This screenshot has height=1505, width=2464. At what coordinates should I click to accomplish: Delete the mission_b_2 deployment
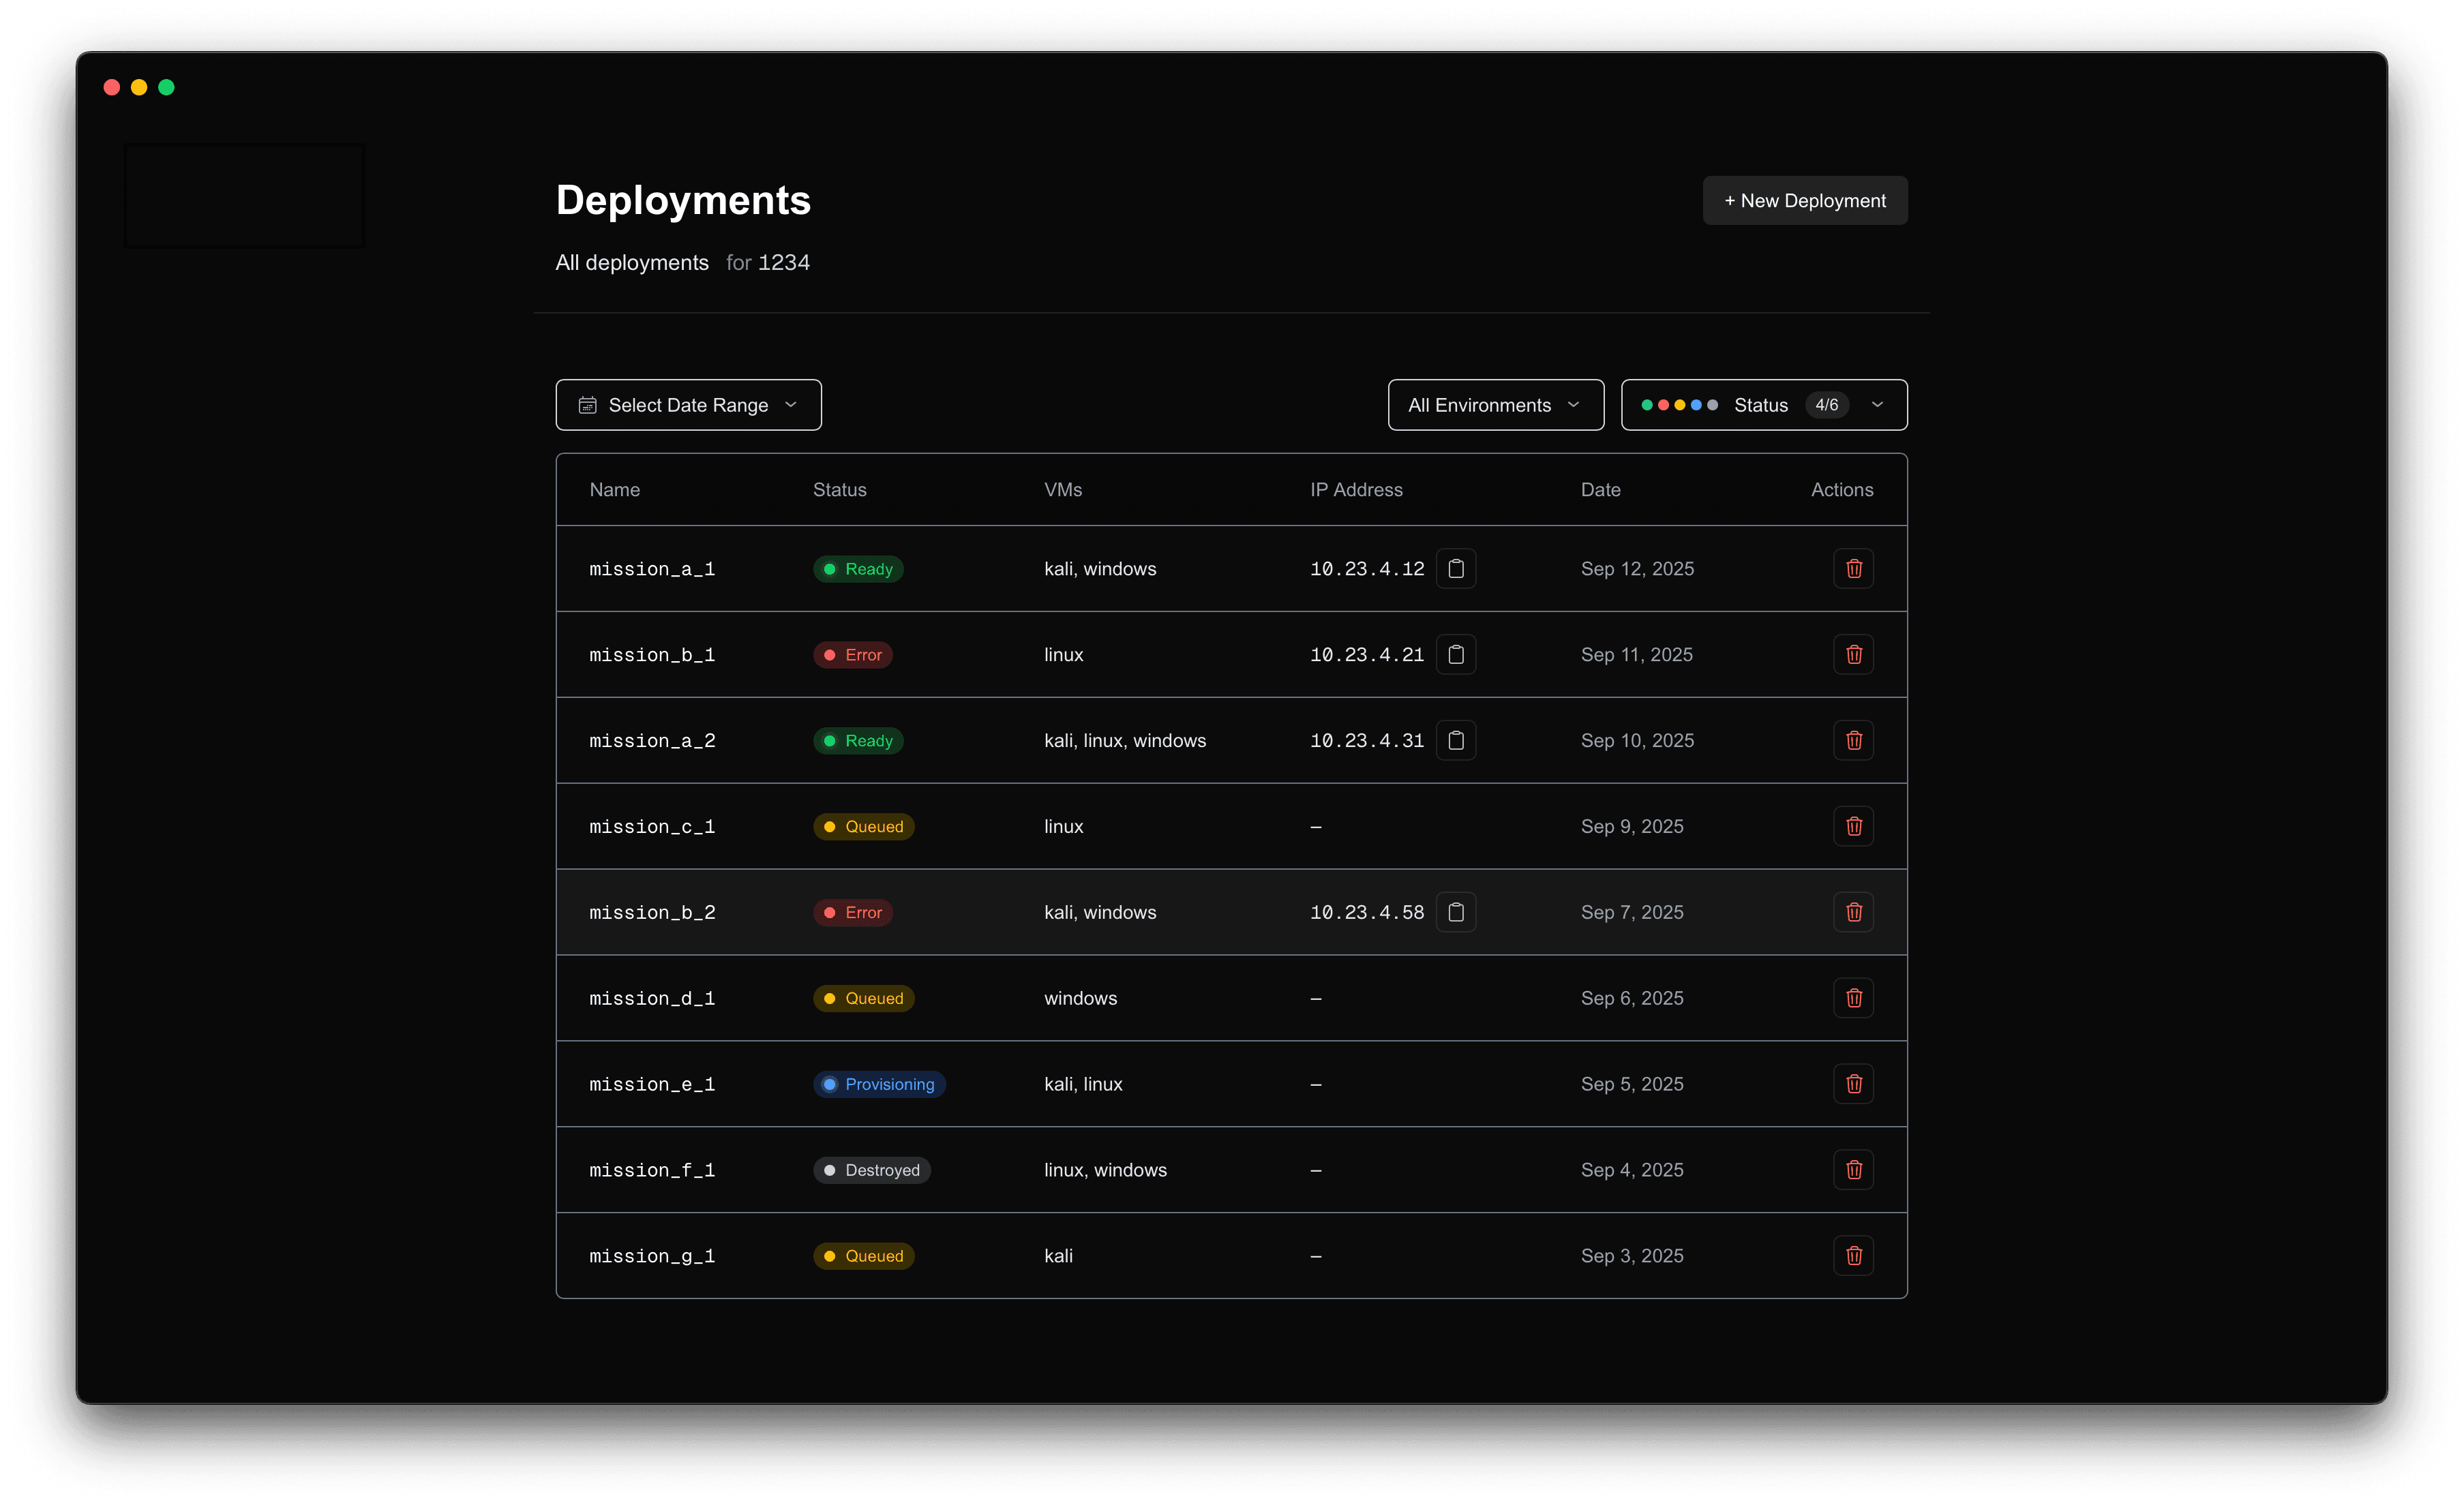click(x=1853, y=912)
